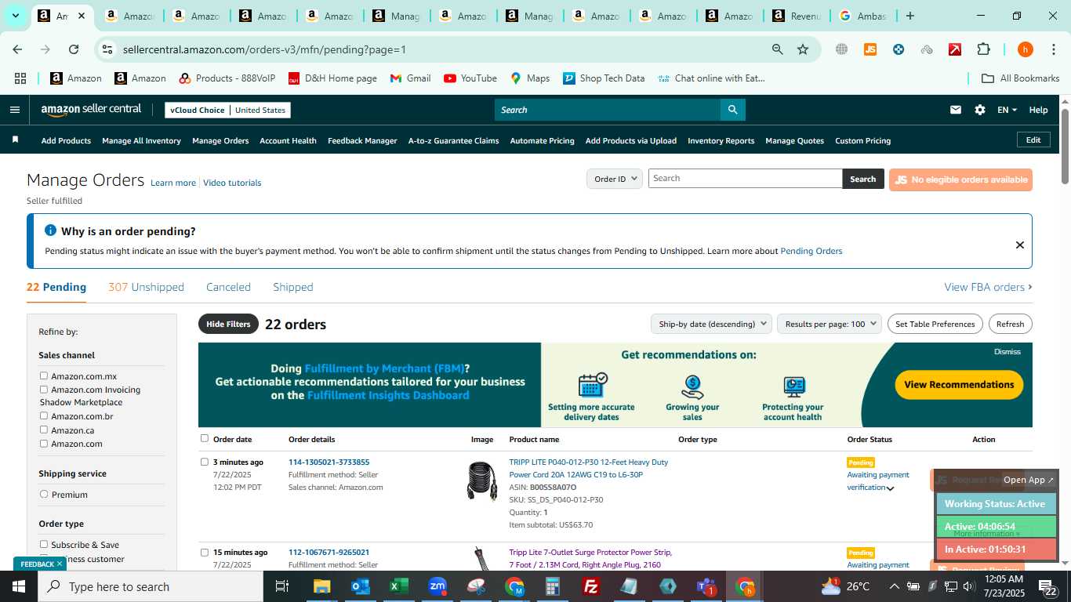Screen dimensions: 1071x602
Task: Show hidden system tray icons
Action: 894,586
